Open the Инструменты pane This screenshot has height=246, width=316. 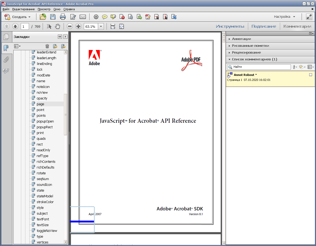pyautogui.click(x=230, y=26)
